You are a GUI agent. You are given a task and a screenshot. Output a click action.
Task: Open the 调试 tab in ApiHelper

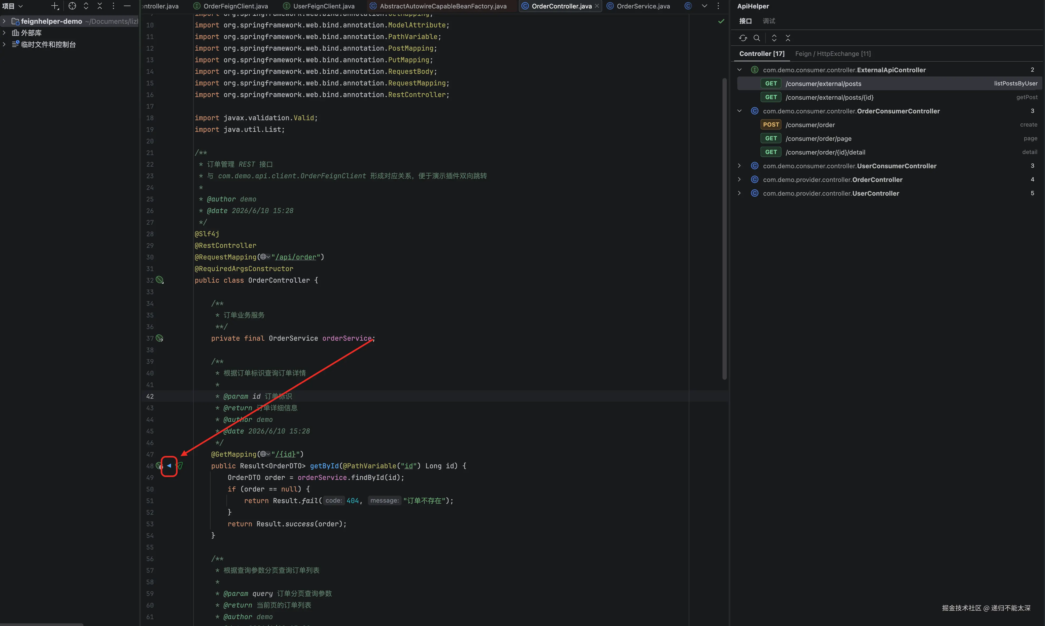(768, 21)
